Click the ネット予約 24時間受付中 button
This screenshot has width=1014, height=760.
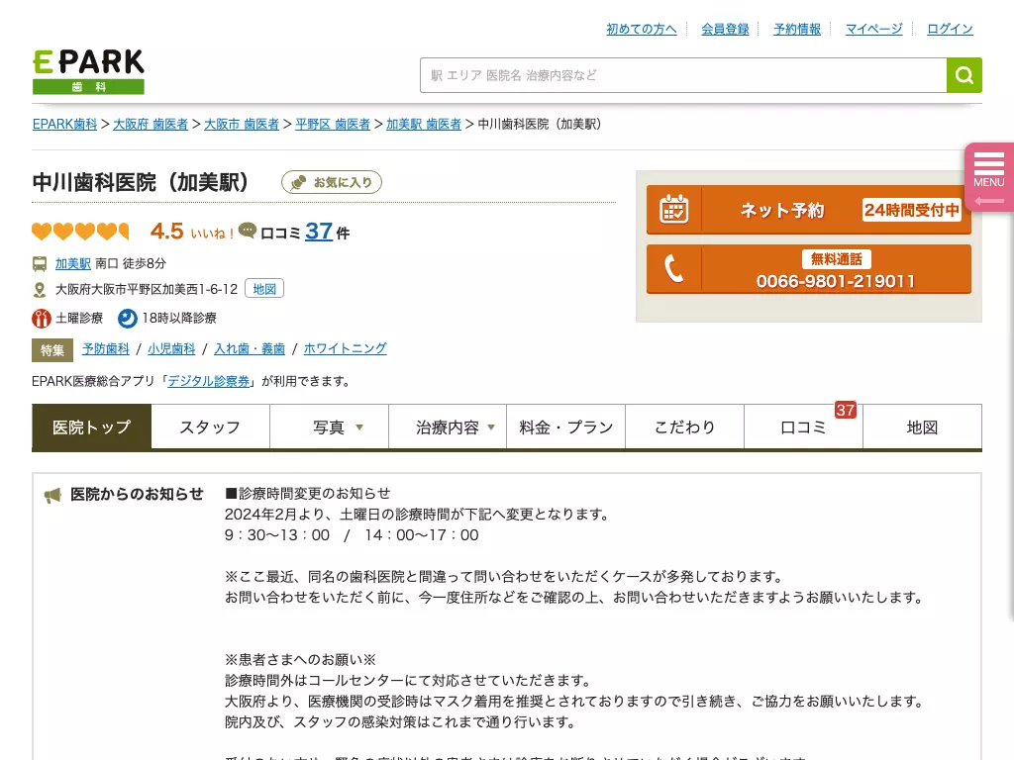[x=809, y=210]
